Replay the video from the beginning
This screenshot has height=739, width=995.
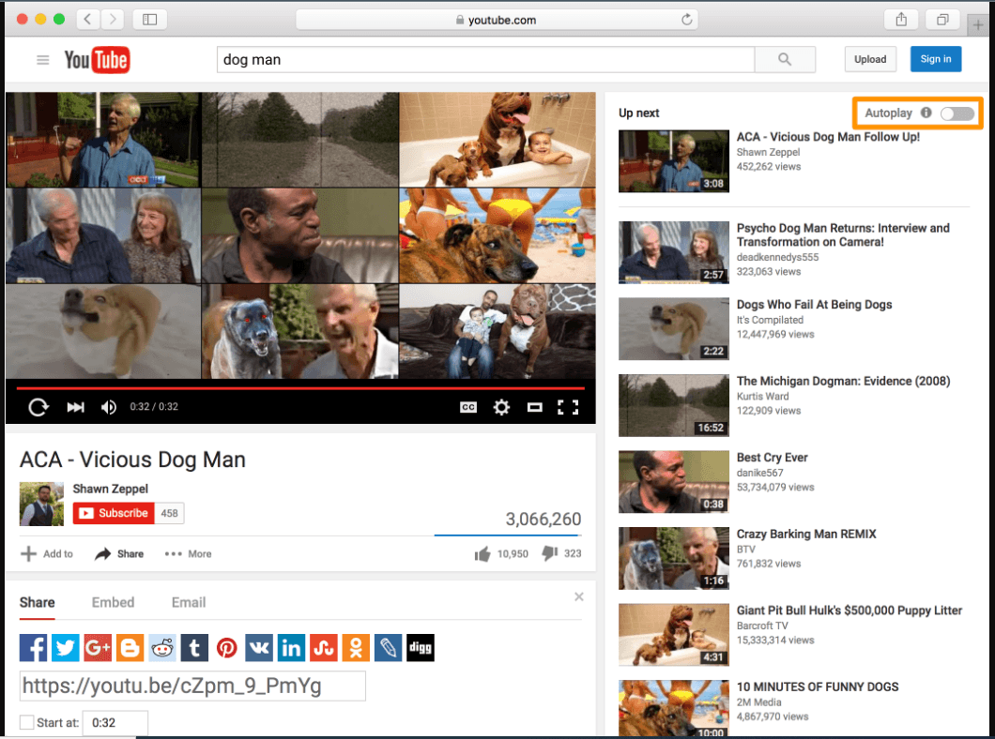38,407
